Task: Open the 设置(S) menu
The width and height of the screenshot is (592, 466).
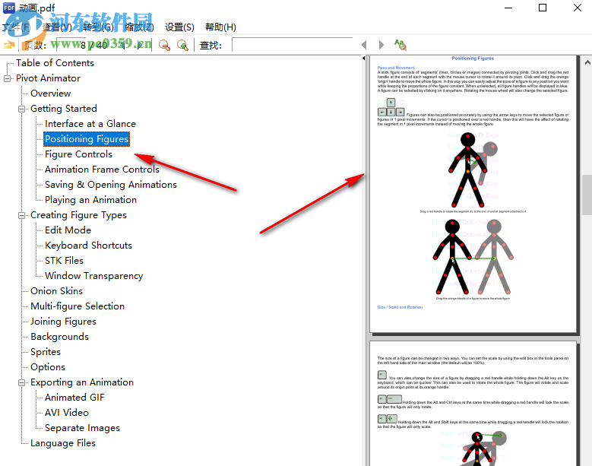Action: 179,27
